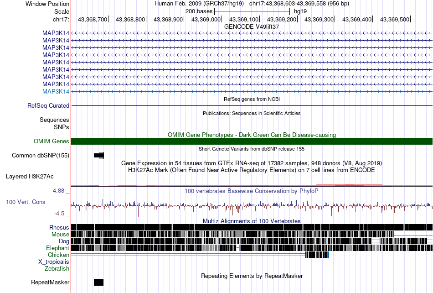Screen dimensions: 433x293
Task: Open the GENCODE V49lift37 track title
Action: (x=252, y=26)
